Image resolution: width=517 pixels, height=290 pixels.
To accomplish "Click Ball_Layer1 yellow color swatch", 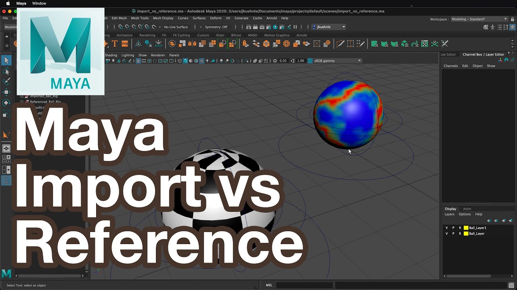I will (466, 228).
